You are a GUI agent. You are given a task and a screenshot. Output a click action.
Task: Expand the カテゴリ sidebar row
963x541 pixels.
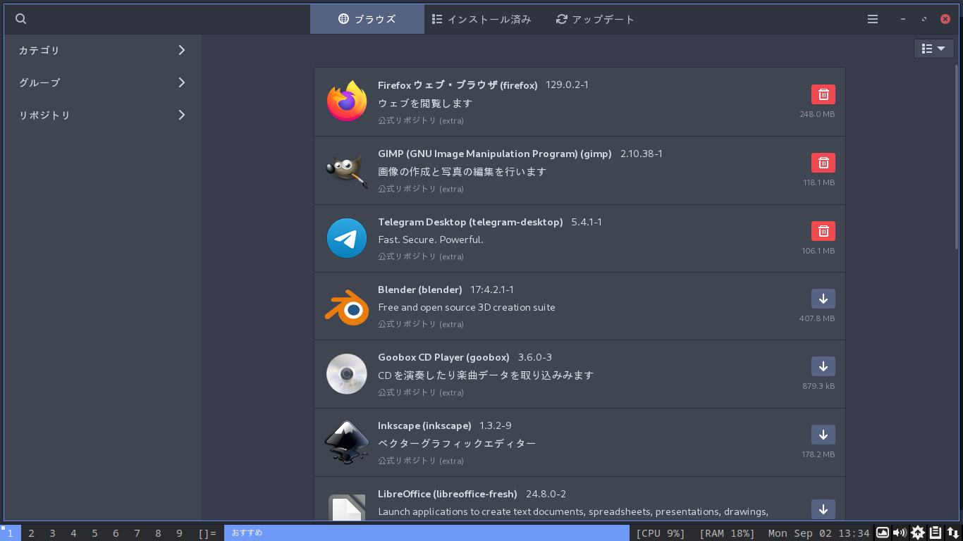coord(103,50)
